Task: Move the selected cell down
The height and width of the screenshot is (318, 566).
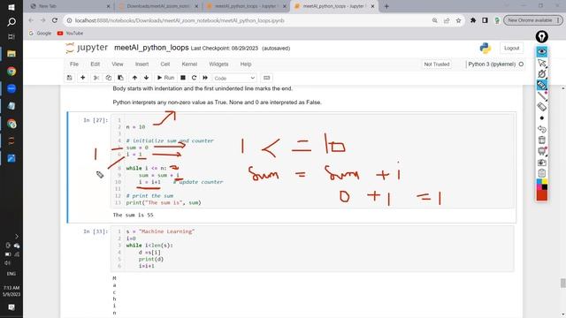Action: 146,78
